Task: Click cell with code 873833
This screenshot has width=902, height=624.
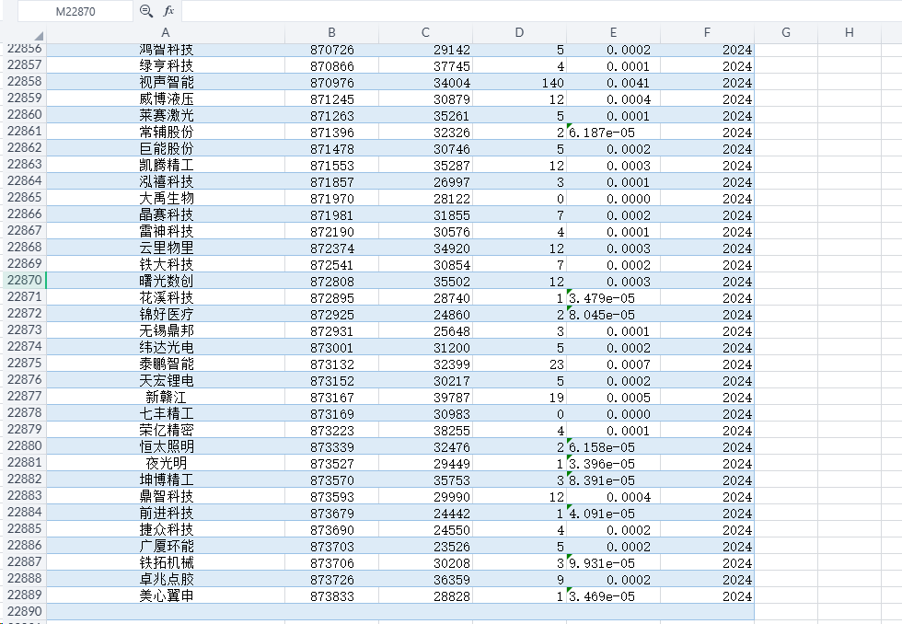Action: tap(332, 595)
